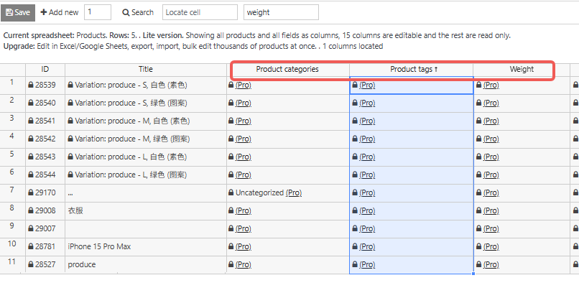Click the lock icon in row 2 title

(70, 103)
